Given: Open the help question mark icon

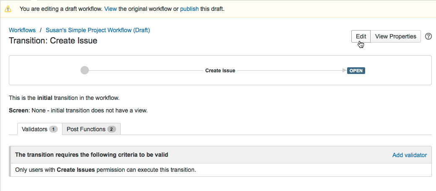Looking at the screenshot, I should (428, 36).
